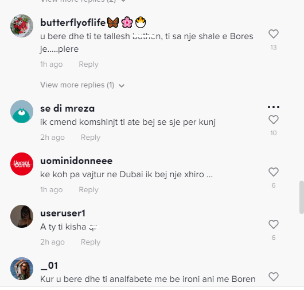Open se di mreza's avatar
Viewport: 304px width, 290px height.
[22, 112]
